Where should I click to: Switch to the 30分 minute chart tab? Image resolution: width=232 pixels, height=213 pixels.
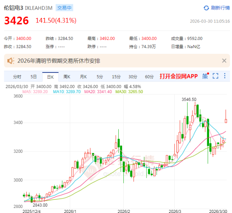(133, 77)
